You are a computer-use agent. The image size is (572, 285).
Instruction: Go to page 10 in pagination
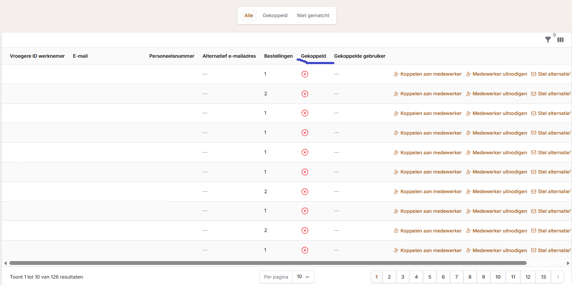pos(498,277)
